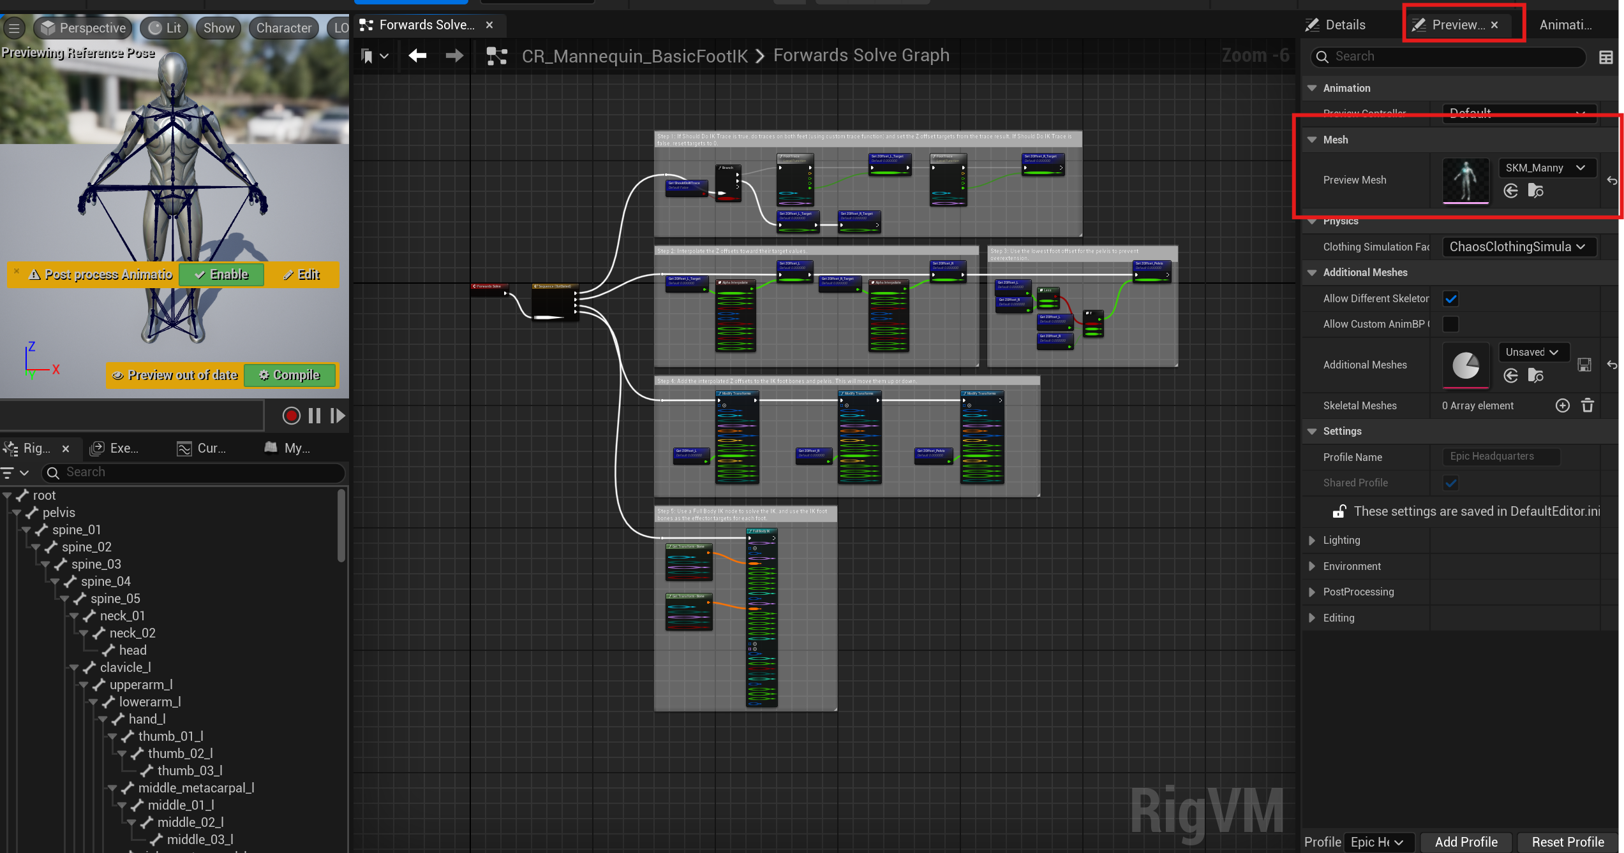Click the unlock icon beside DefaultEditor.ini note
This screenshot has height=853, width=1624.
1339,511
